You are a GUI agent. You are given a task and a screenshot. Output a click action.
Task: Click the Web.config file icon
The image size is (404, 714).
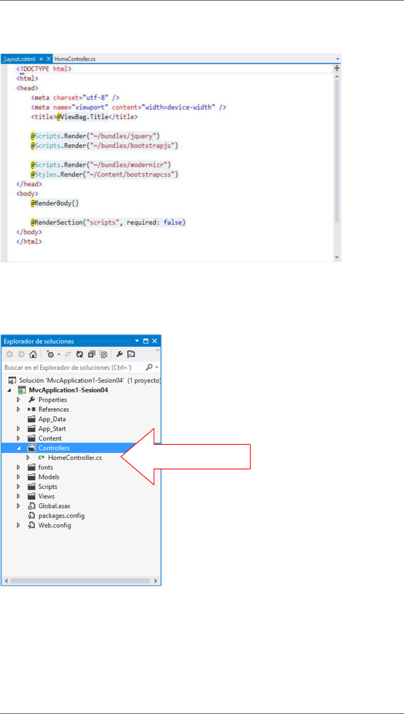[x=32, y=525]
